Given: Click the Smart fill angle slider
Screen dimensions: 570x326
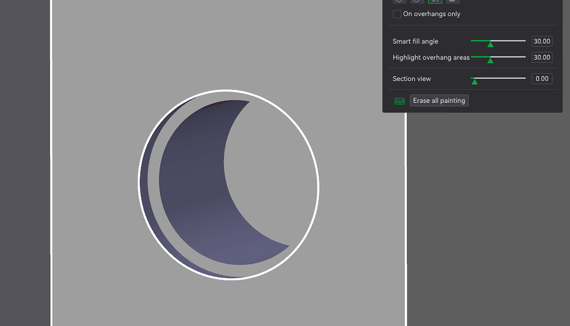Looking at the screenshot, I should click(x=498, y=41).
